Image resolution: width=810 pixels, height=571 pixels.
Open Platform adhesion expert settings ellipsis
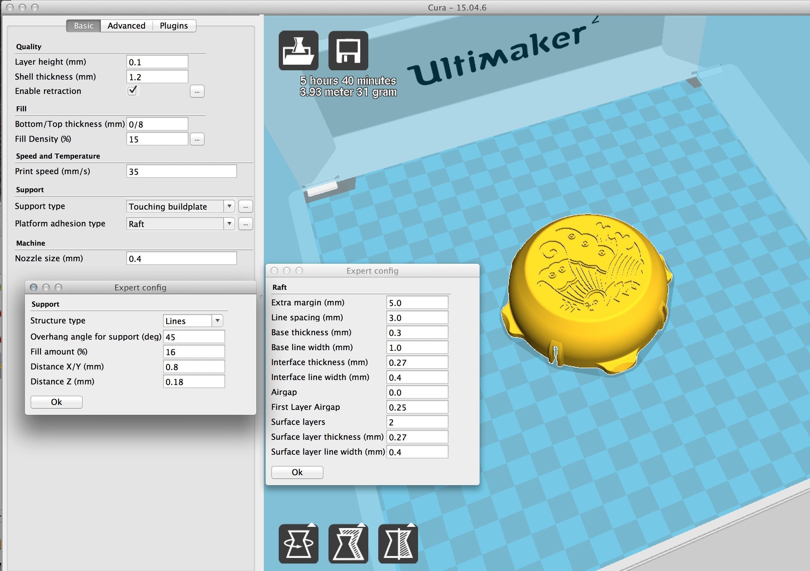pyautogui.click(x=245, y=224)
